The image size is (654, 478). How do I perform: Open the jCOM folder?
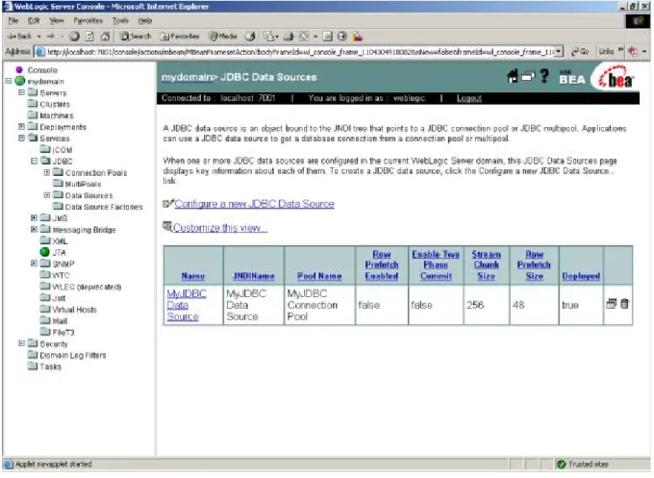pyautogui.click(x=62, y=150)
